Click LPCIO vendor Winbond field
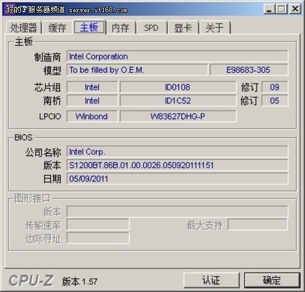Screen dimensions: 305x292 (92, 116)
